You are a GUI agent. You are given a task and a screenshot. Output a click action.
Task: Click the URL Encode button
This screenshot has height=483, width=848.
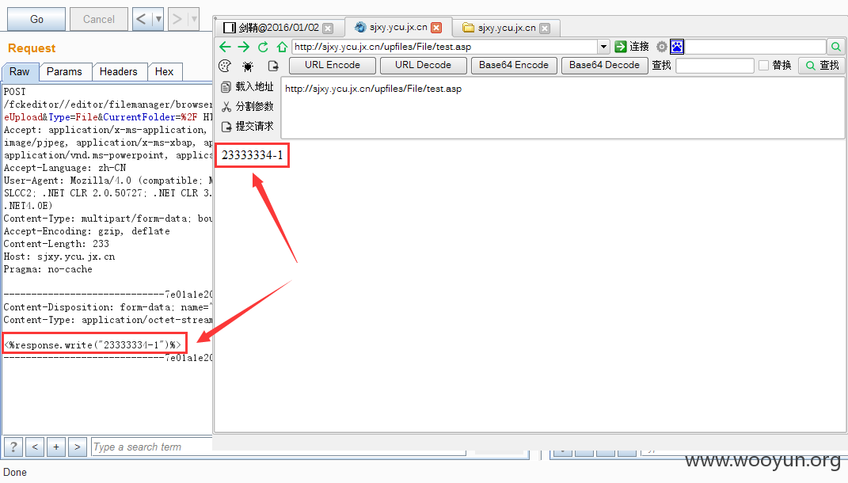(x=332, y=66)
